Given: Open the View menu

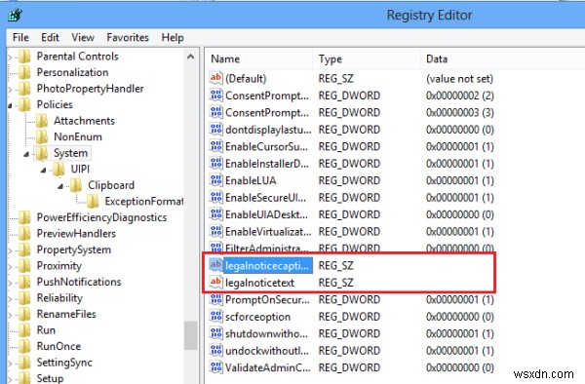Looking at the screenshot, I should (x=83, y=37).
